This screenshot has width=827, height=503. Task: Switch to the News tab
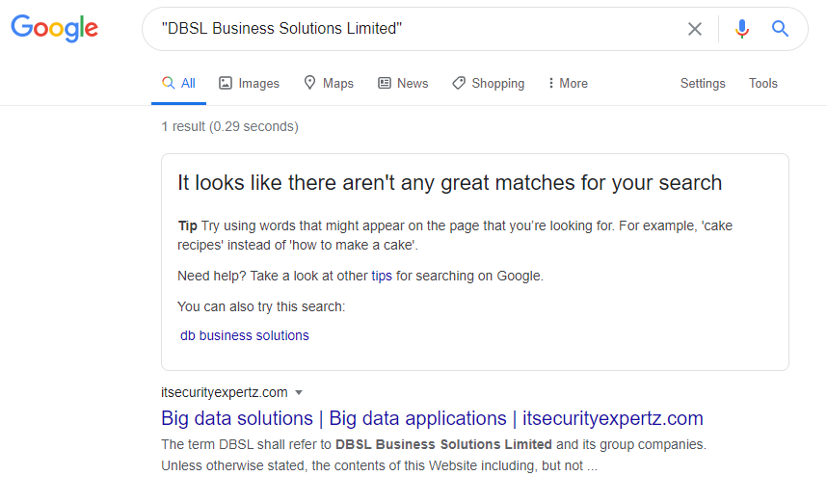pos(404,83)
